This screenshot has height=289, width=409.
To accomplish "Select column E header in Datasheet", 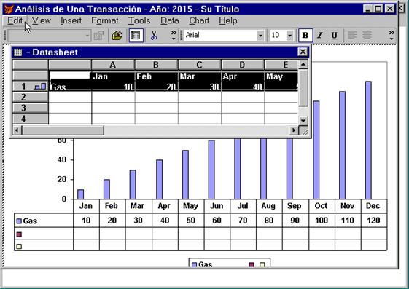I will pyautogui.click(x=281, y=65).
